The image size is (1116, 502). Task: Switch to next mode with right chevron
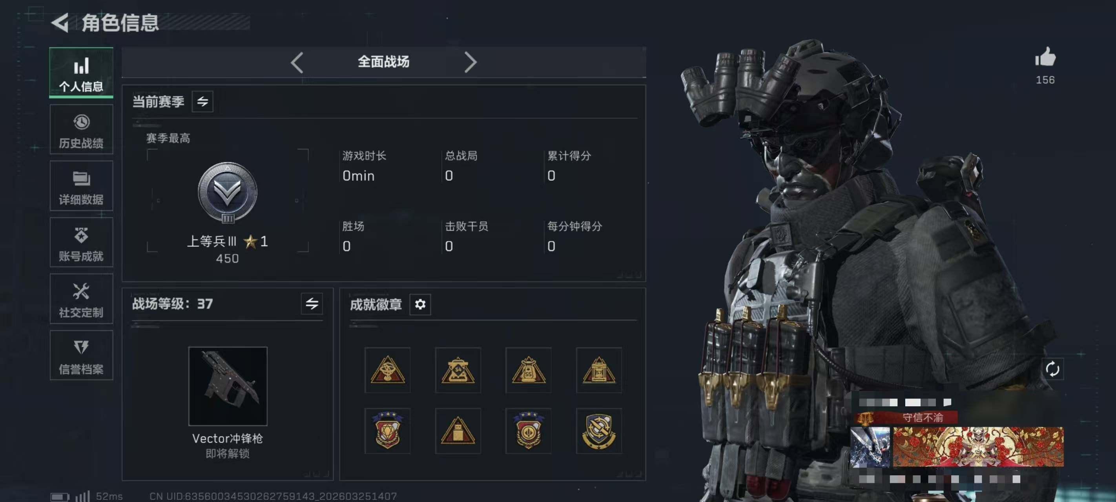tap(470, 62)
